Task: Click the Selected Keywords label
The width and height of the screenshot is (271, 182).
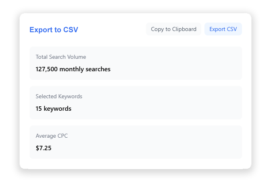Action: (x=59, y=96)
